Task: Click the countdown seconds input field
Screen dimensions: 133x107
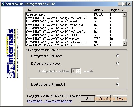Action: pyautogui.click(x=74, y=71)
